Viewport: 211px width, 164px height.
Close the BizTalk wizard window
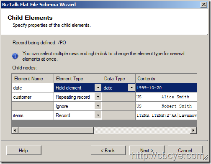[x=204, y=5]
